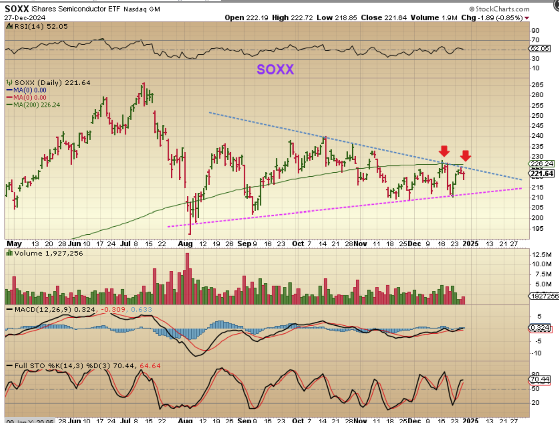Click the blue MA(0) 0.00 legend text
This screenshot has height=423, width=559.
(x=30, y=90)
